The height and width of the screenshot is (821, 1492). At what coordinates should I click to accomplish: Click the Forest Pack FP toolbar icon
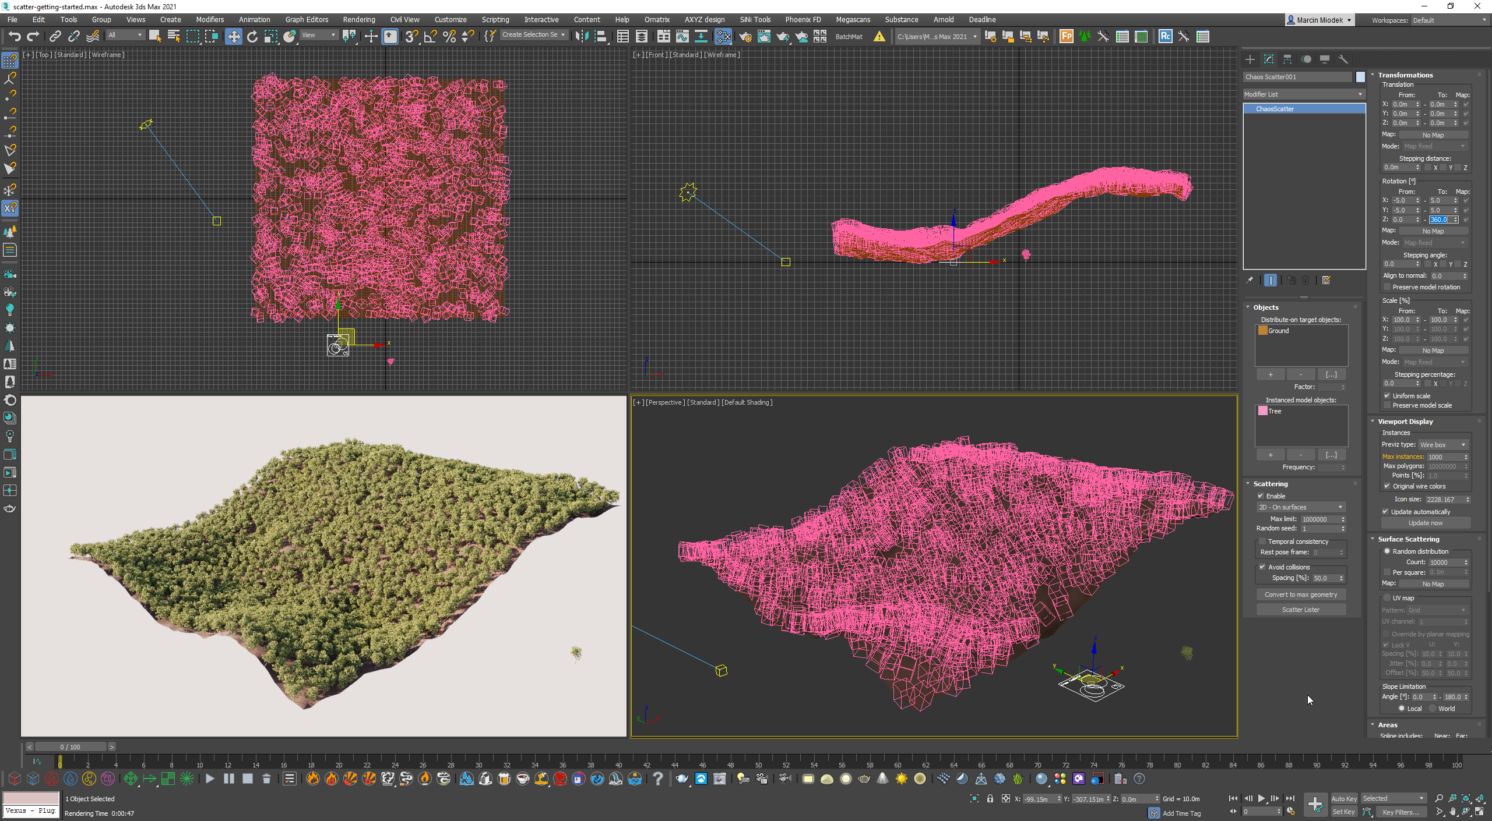[x=1067, y=37]
